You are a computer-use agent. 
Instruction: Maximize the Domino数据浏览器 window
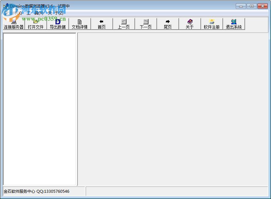click(252, 6)
